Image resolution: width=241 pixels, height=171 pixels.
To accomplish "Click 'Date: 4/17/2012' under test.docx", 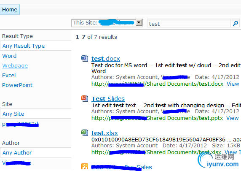I will [x=217, y=77].
